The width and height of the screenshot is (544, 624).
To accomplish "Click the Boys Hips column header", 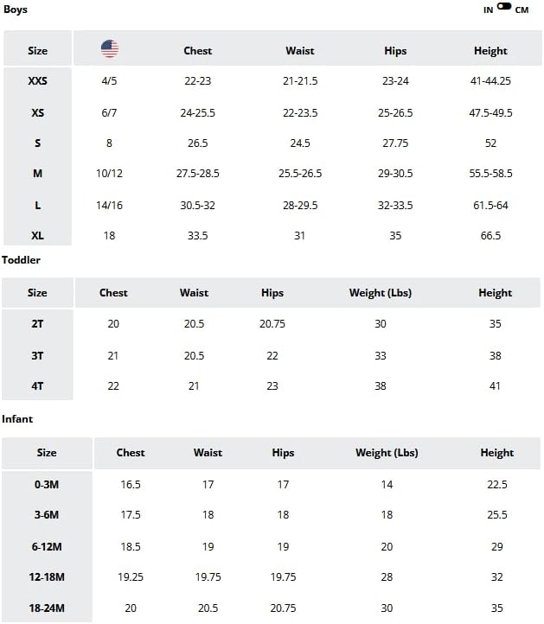I will 395,51.
